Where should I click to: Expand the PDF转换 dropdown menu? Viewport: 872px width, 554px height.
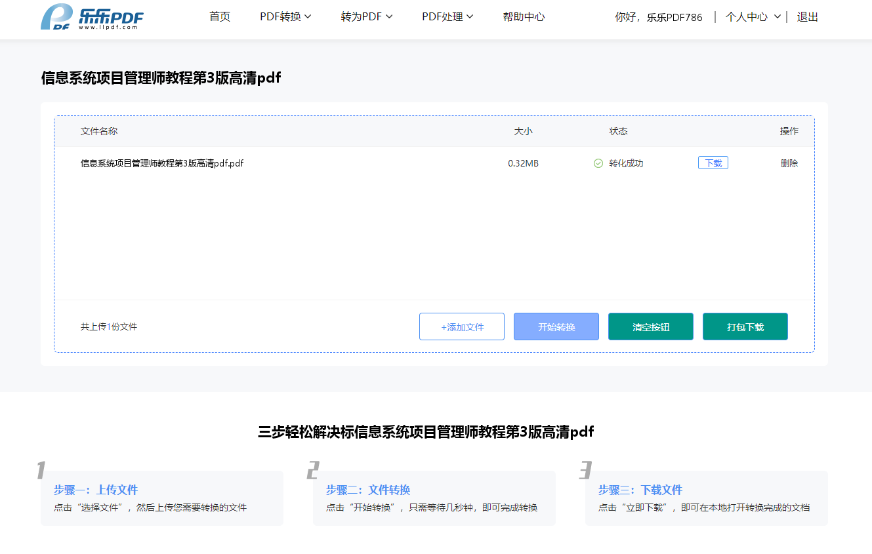tap(285, 17)
